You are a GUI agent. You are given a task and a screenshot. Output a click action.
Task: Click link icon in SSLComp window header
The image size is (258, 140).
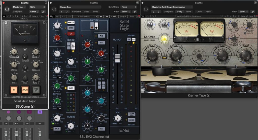pos(43,12)
